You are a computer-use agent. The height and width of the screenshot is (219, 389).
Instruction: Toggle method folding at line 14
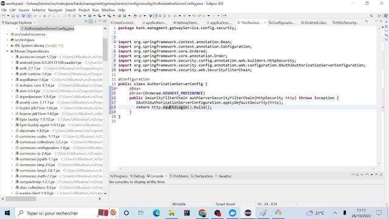click(117, 88)
